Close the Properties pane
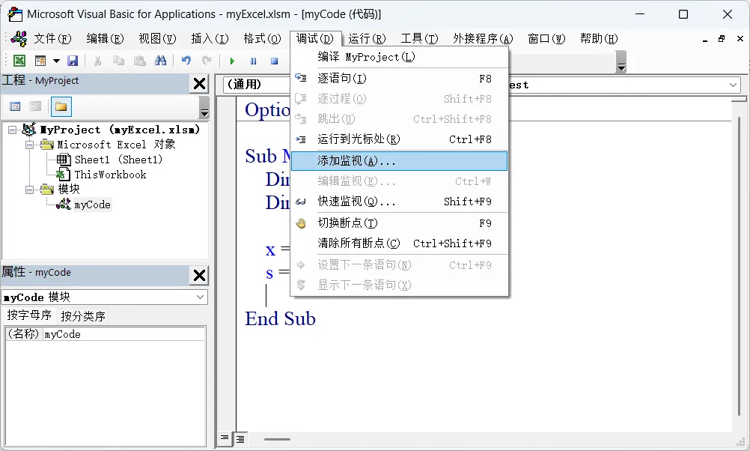This screenshot has height=451, width=750. [x=199, y=275]
